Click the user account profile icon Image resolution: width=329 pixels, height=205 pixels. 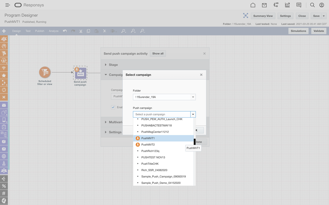click(x=322, y=5)
